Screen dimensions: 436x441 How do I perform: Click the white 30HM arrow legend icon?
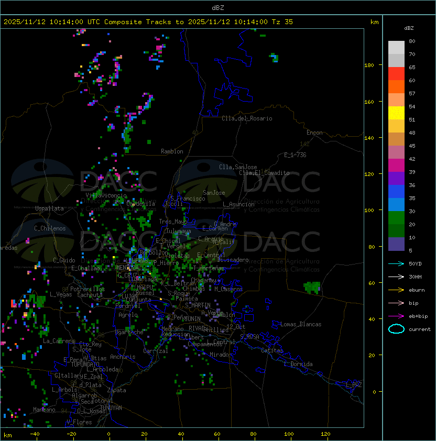[396, 277]
